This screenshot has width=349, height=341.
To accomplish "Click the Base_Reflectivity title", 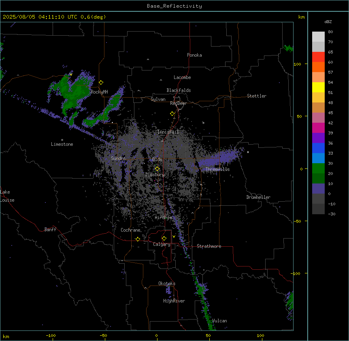I will (x=174, y=6).
